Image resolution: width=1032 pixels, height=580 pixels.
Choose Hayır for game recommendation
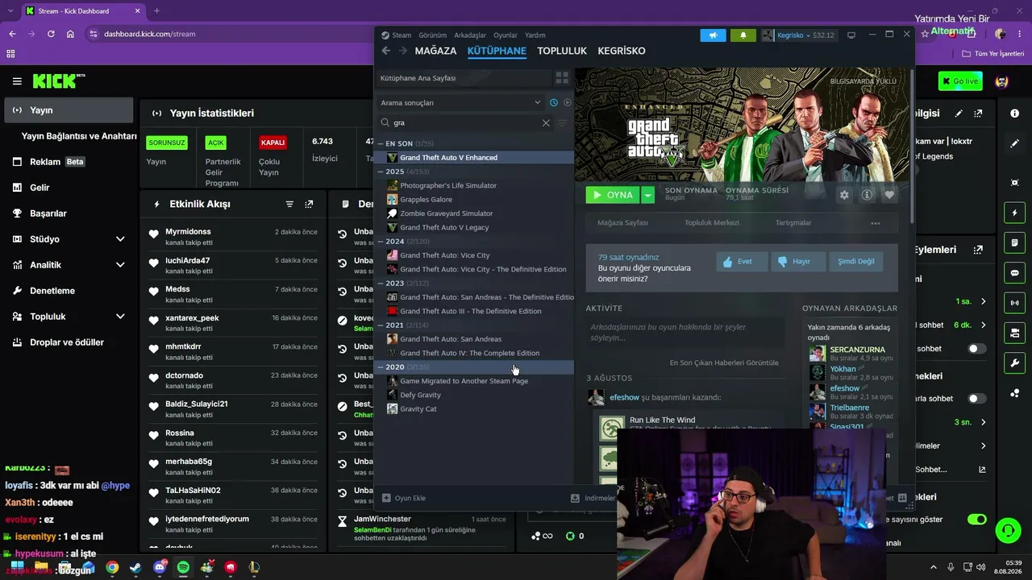pyautogui.click(x=799, y=262)
